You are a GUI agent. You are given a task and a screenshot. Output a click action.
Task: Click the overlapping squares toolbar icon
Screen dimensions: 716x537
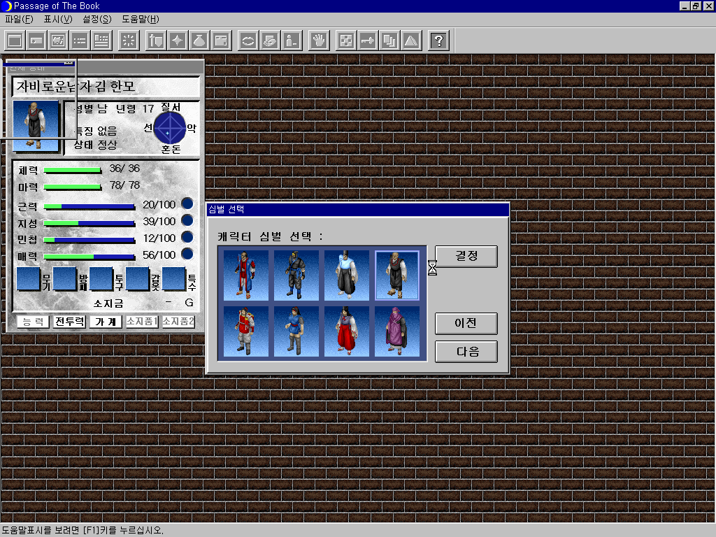point(389,41)
